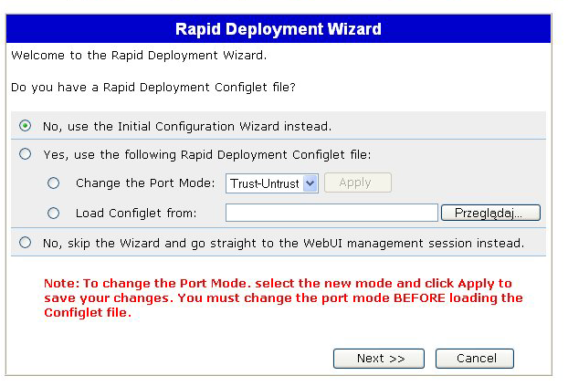Image resolution: width=568 pixels, height=386 pixels.
Task: Click the Przeglądaj browse button
Action: (490, 213)
